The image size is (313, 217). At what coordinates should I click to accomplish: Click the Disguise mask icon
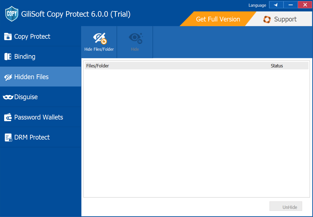coord(8,97)
